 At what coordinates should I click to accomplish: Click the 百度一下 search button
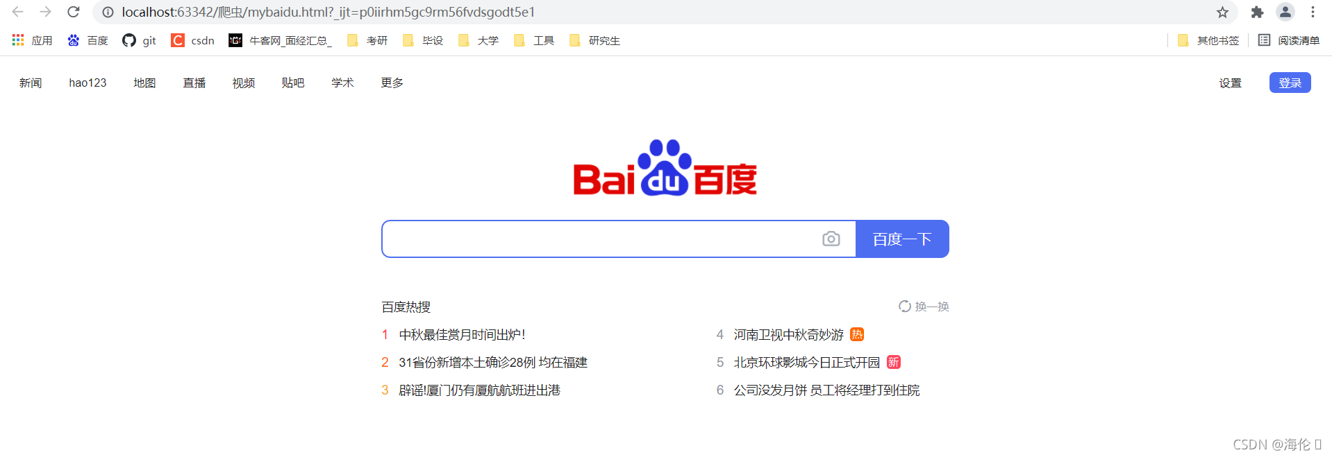(902, 239)
